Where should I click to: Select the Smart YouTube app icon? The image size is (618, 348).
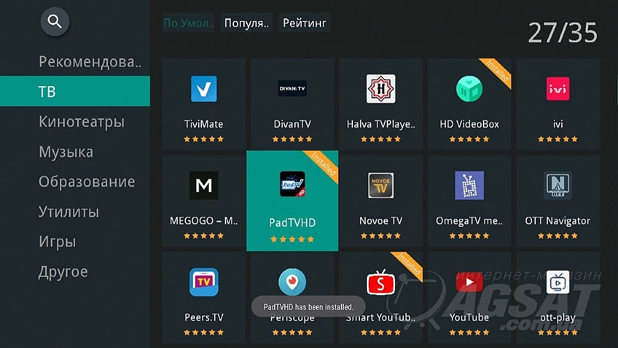(x=381, y=282)
